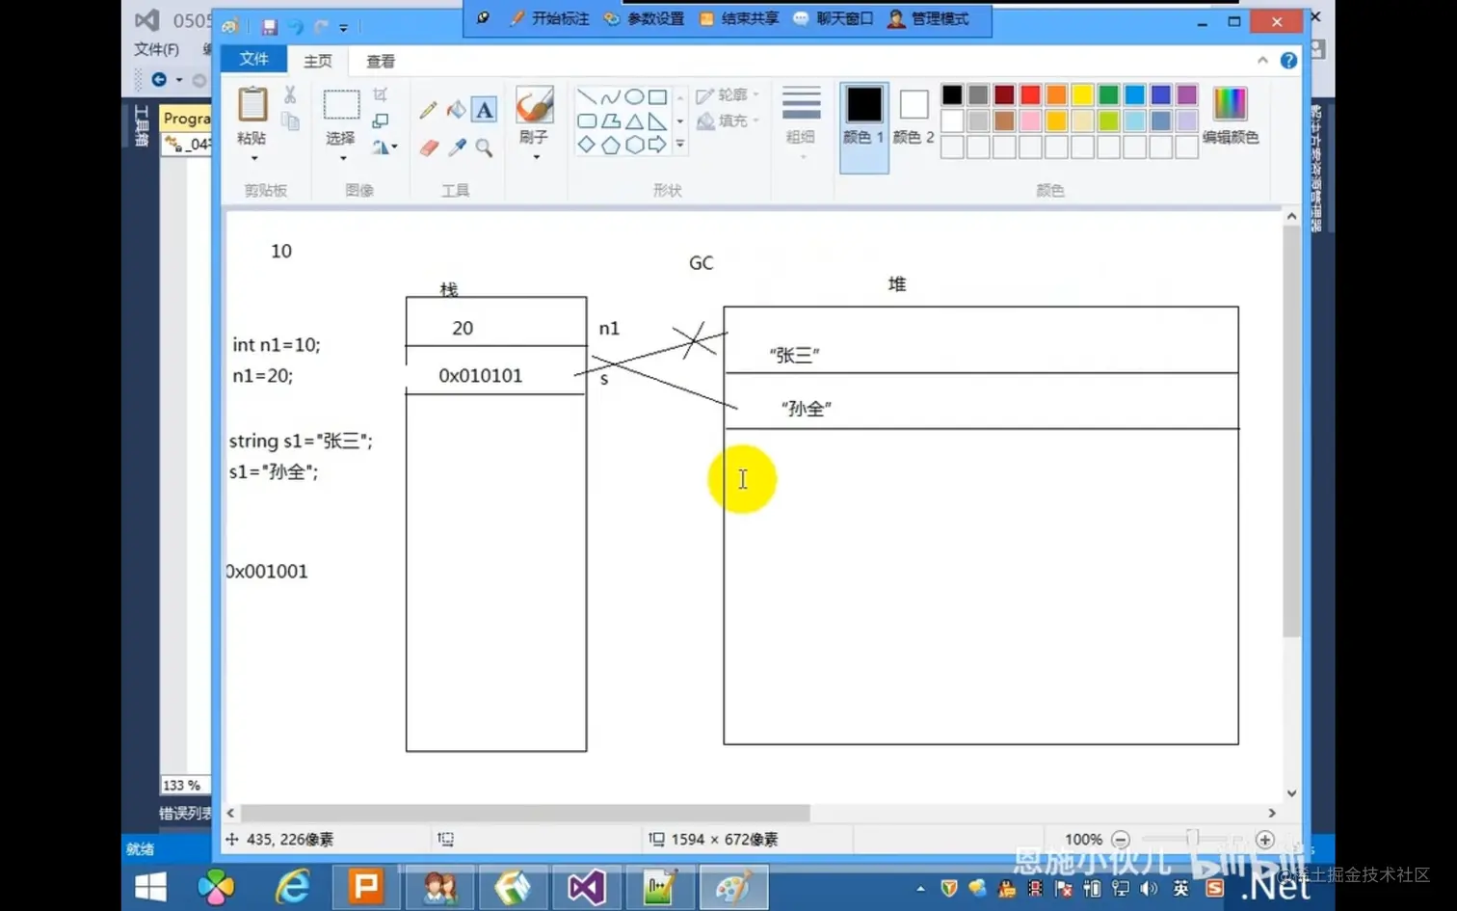Screen dimensions: 1457x911
Task: Select the Text tool
Action: [x=484, y=109]
